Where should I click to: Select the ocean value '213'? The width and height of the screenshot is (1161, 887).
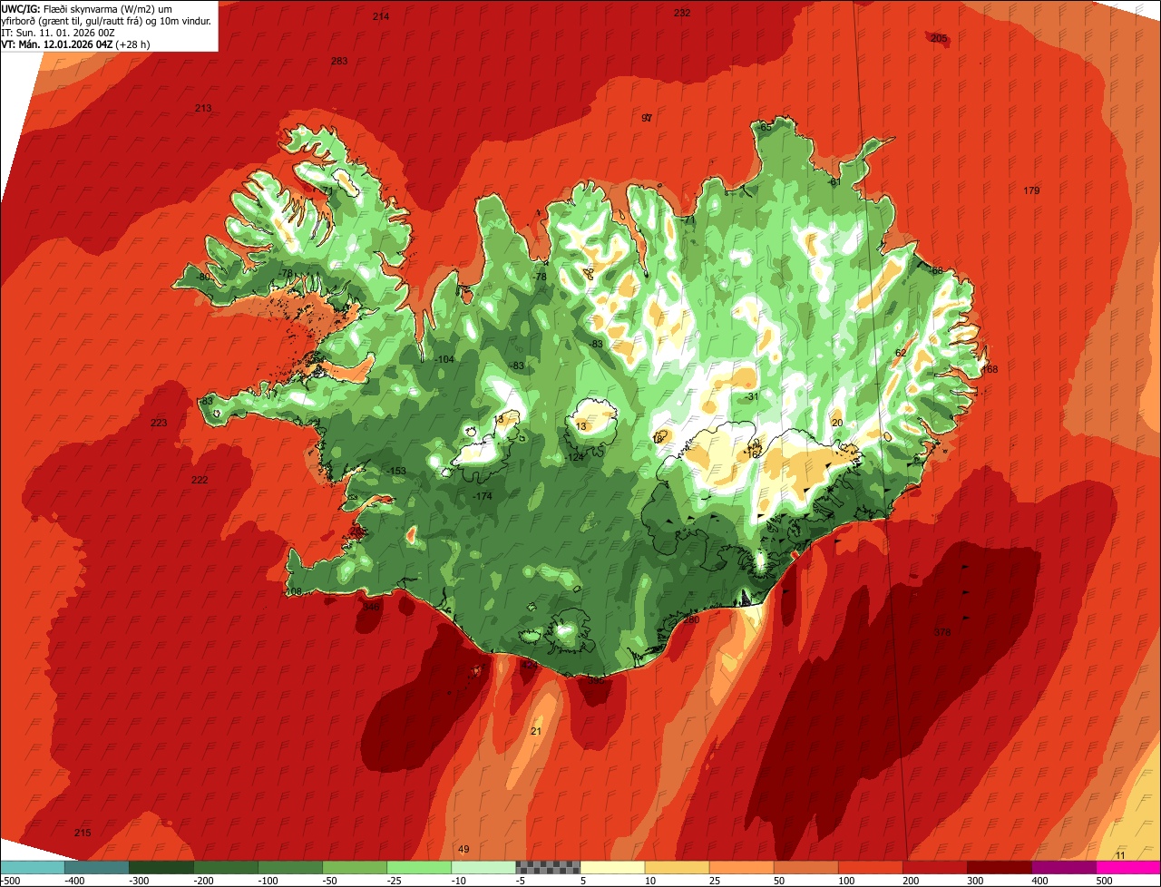click(x=203, y=108)
